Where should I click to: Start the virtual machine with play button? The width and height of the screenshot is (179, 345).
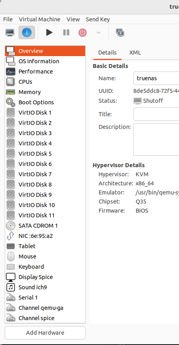pos(49,32)
